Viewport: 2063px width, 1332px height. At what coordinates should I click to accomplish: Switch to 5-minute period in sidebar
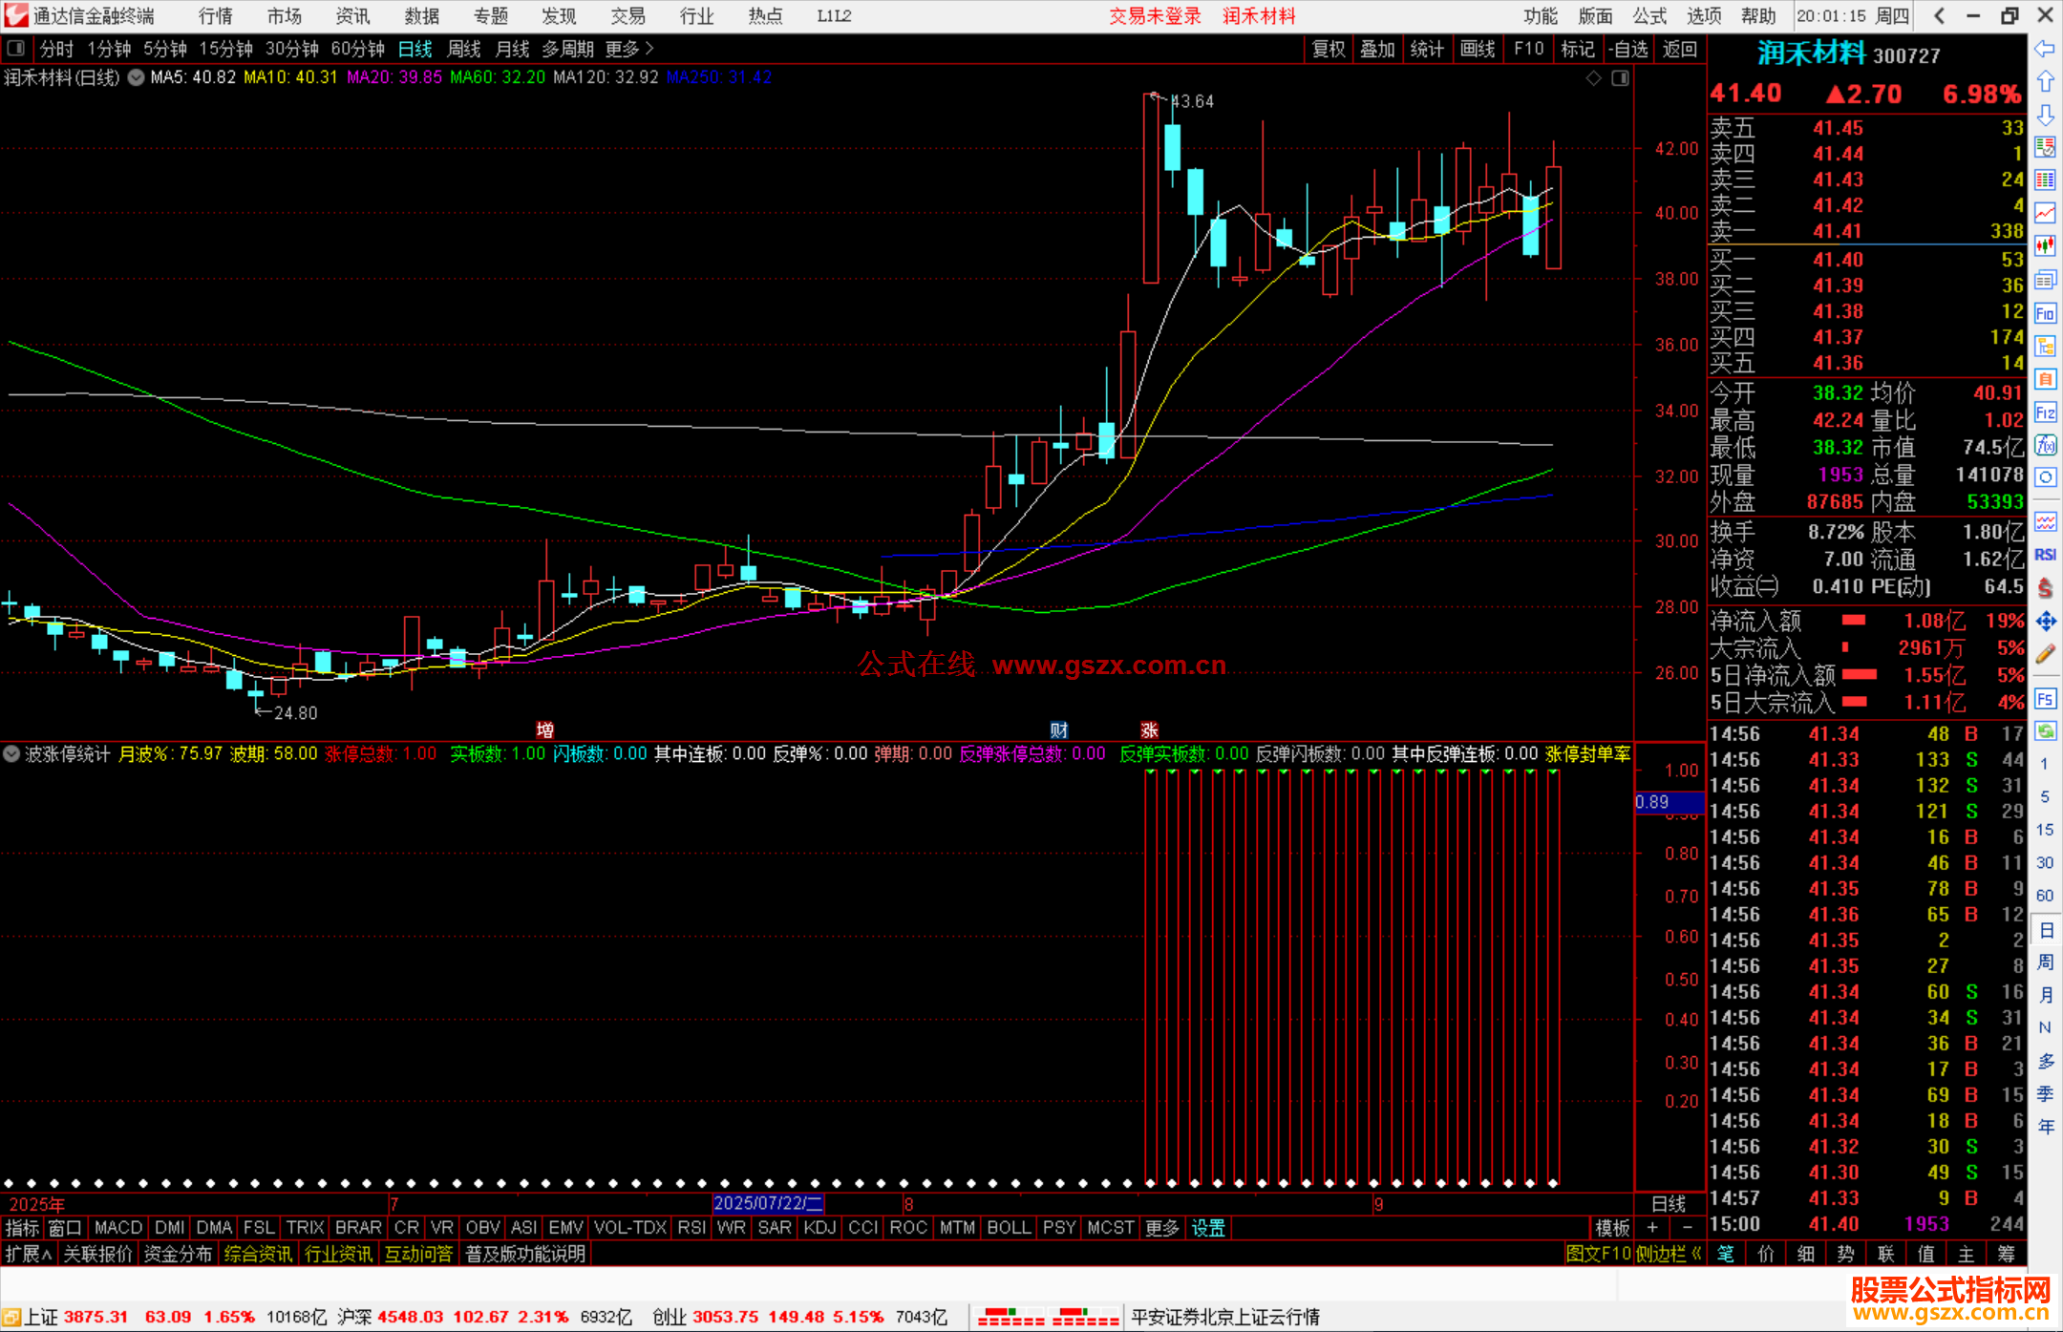2045,796
